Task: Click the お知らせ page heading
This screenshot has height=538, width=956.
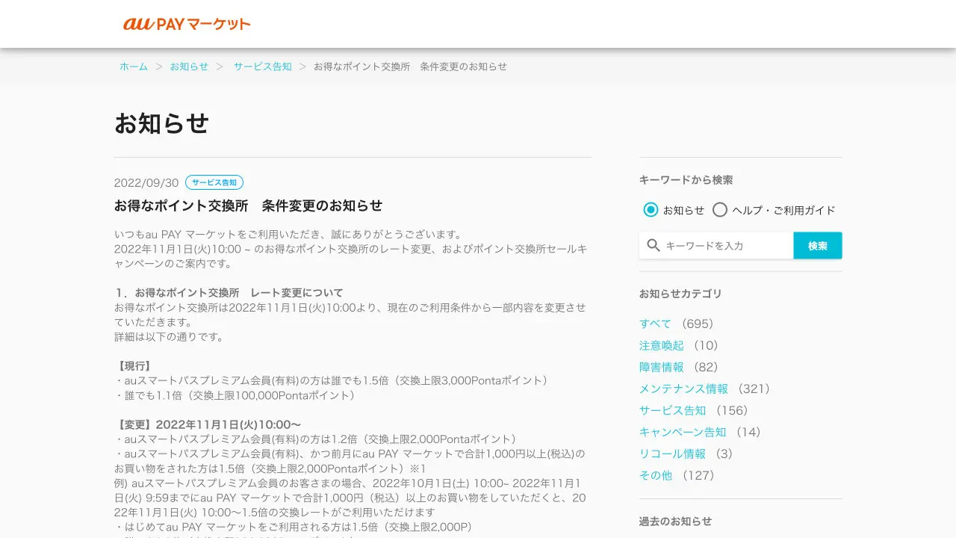Action: tap(161, 123)
